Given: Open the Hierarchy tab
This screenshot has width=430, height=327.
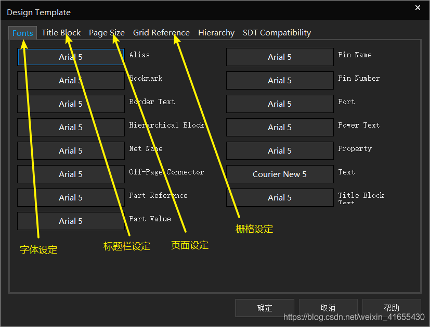Looking at the screenshot, I should [x=216, y=33].
